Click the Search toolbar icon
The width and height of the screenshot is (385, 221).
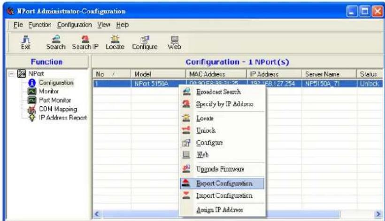[56, 39]
